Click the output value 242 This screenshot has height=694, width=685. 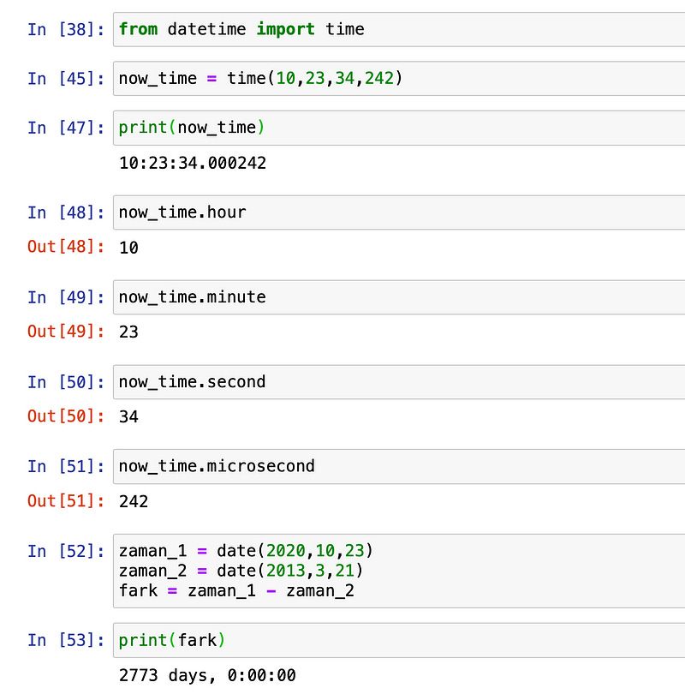tap(134, 502)
